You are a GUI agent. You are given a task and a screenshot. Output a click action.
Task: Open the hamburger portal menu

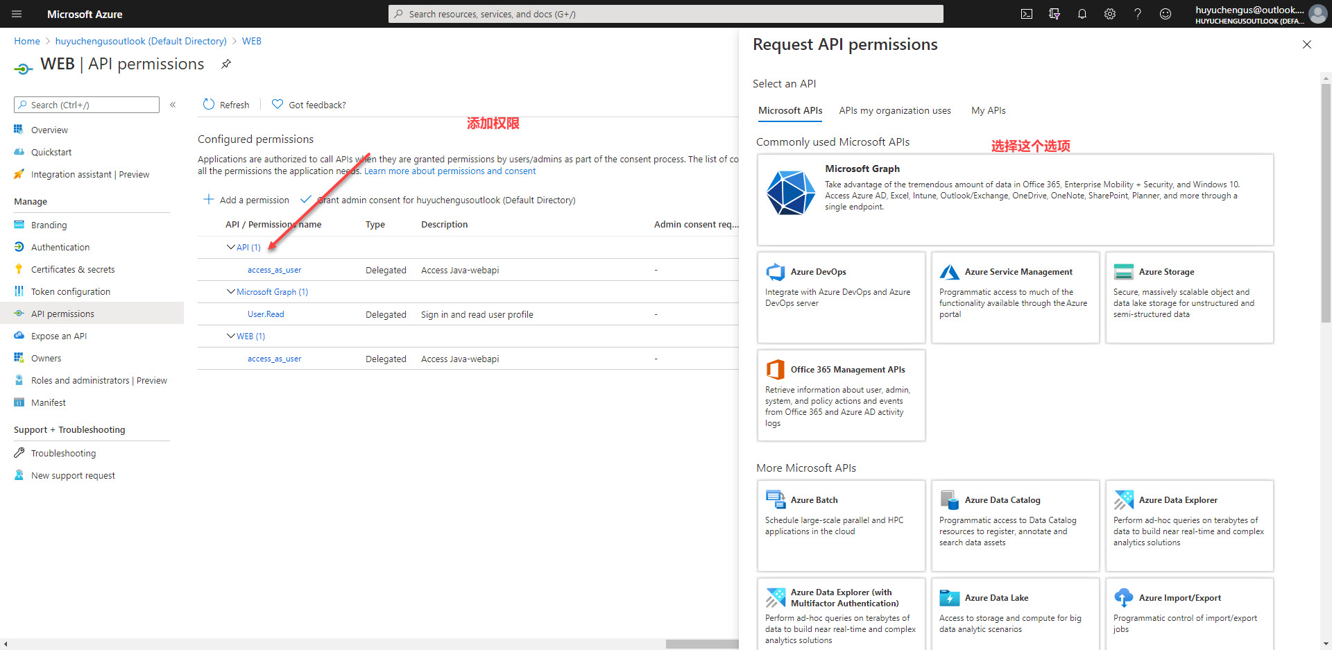pos(17,14)
